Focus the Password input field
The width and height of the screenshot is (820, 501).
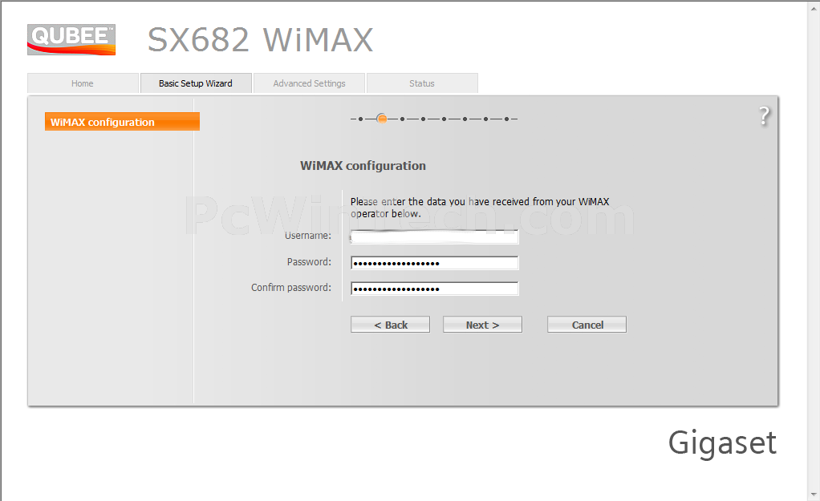pos(435,263)
